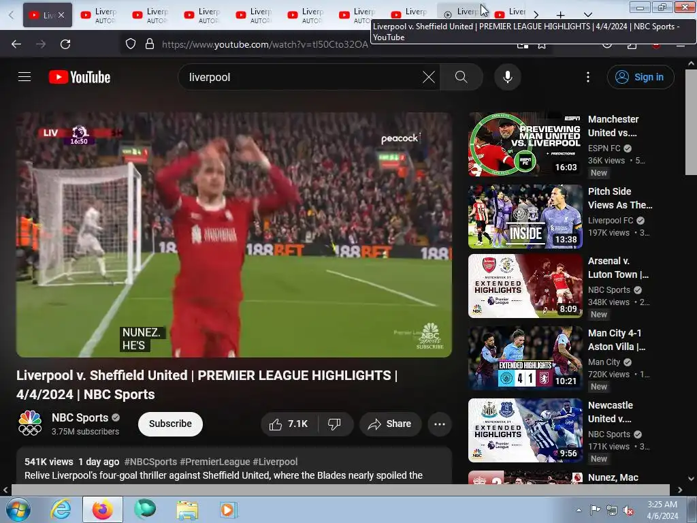Open the Man City 4-1 Aston Villa title
Screen dimensions: 697x523
617,340
